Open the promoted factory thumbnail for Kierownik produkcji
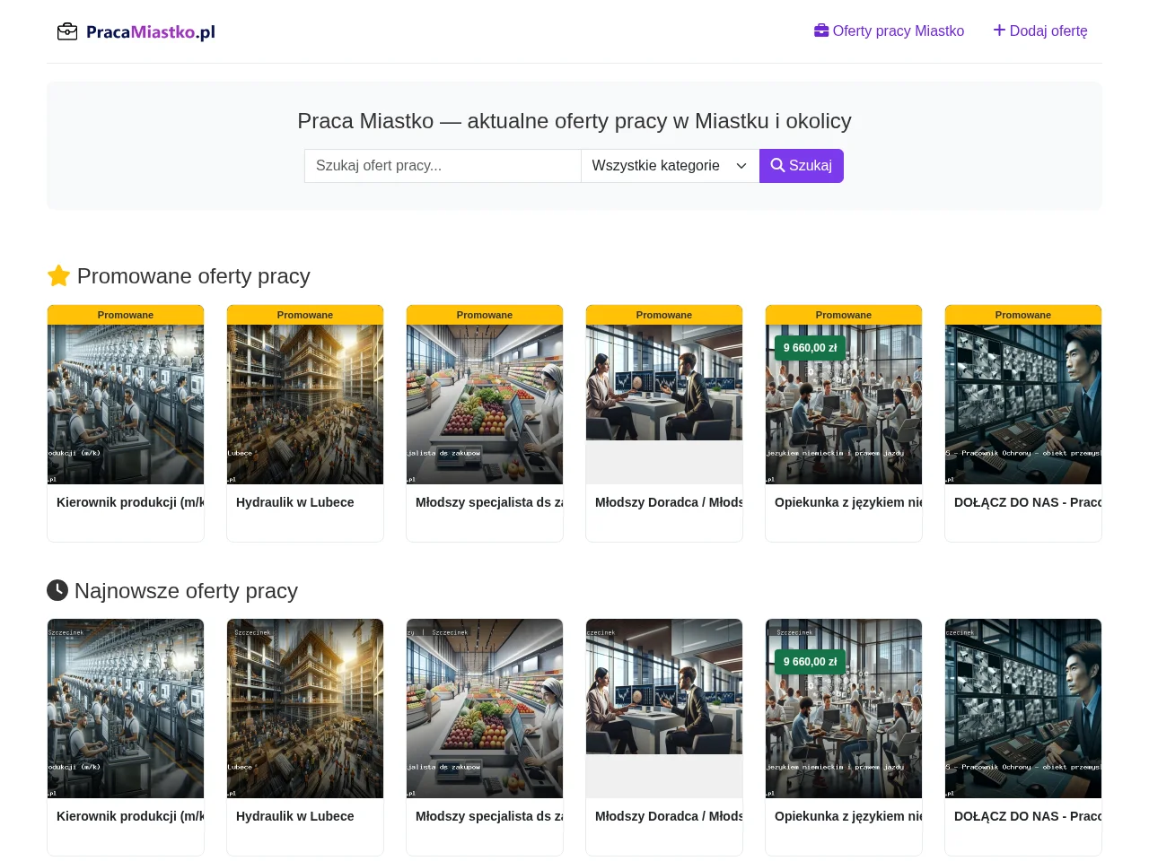The height and width of the screenshot is (861, 1149). tap(126, 404)
